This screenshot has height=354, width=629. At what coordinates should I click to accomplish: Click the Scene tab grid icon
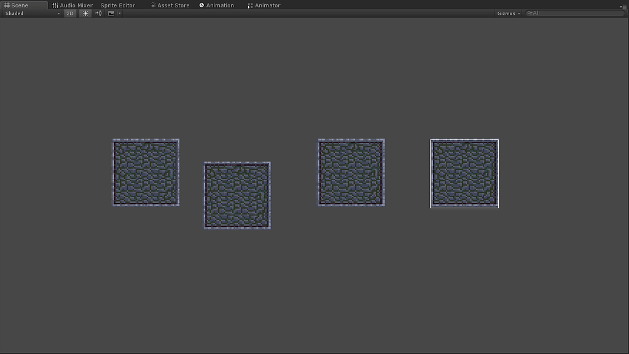(x=6, y=5)
